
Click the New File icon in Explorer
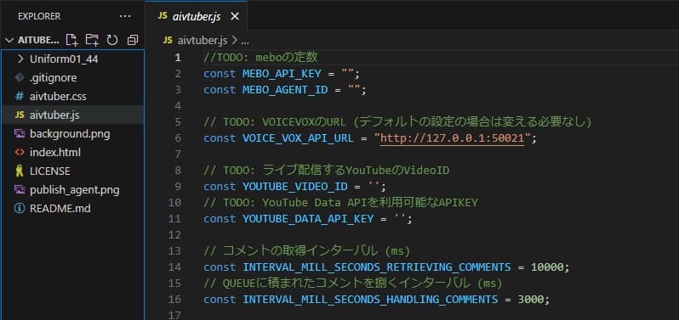[x=71, y=40]
